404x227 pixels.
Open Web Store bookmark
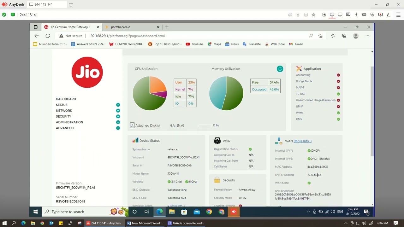(275, 44)
